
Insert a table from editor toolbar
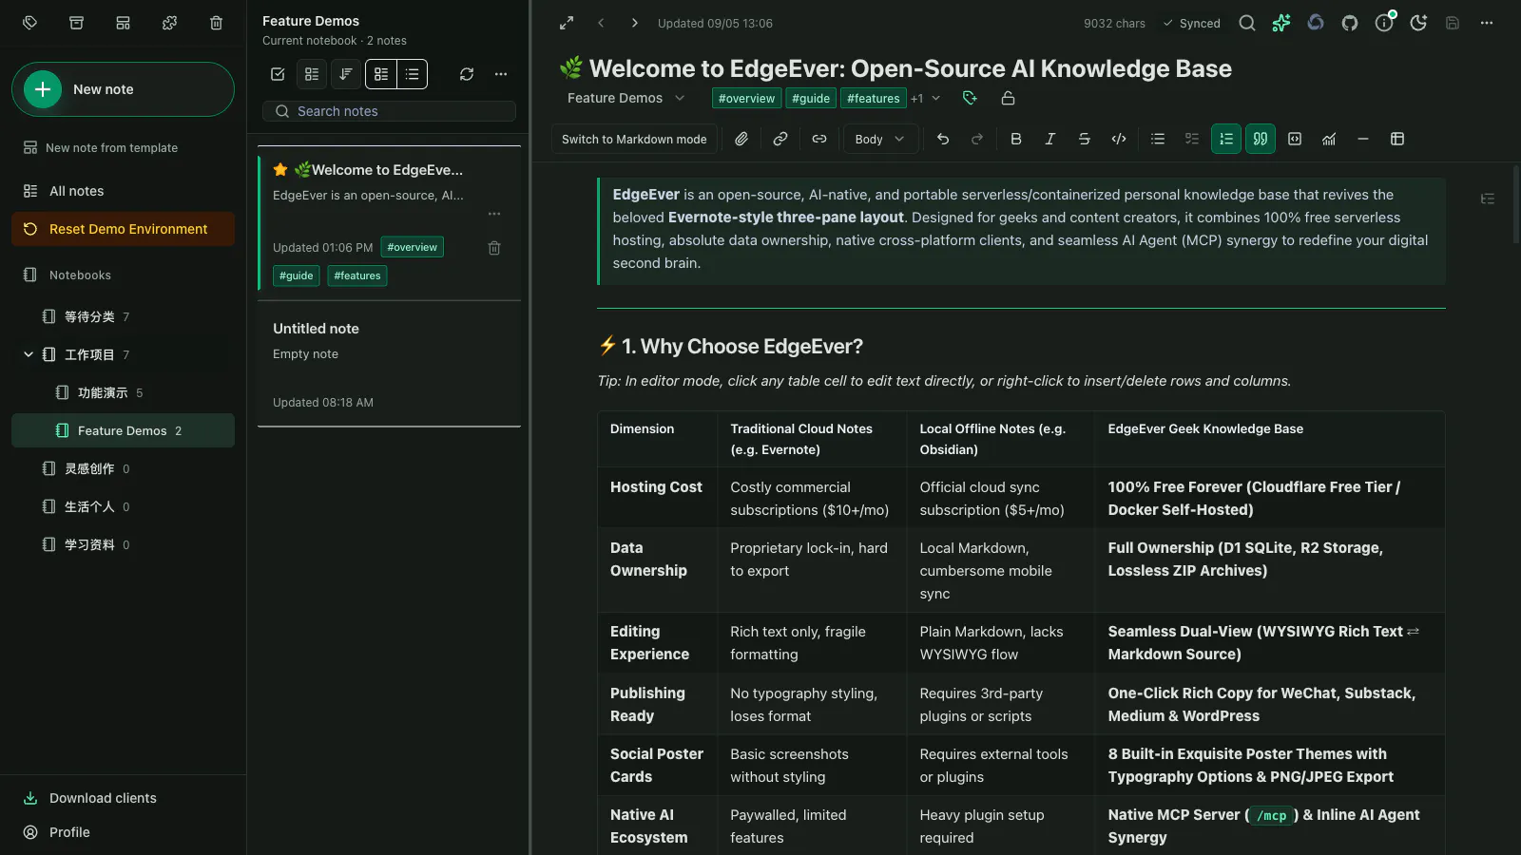tap(1397, 139)
